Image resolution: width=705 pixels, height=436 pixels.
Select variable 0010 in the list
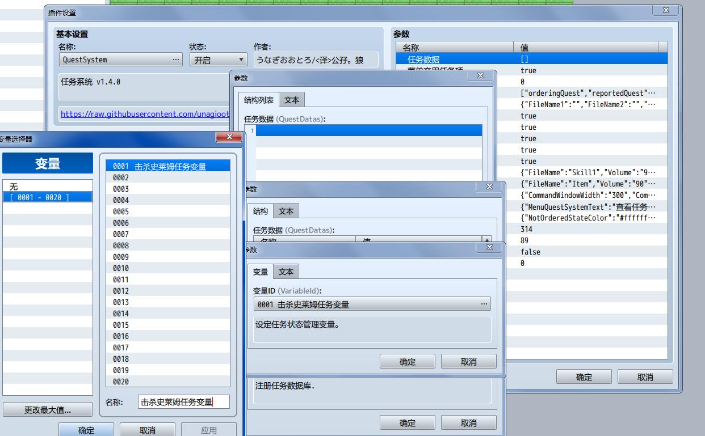(168, 268)
